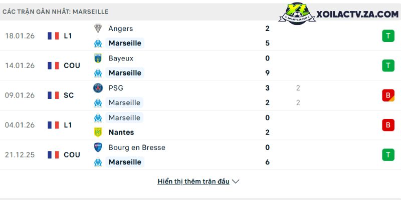Click the red-orange B badge for the PSG match
The width and height of the screenshot is (401, 200).
click(x=388, y=95)
